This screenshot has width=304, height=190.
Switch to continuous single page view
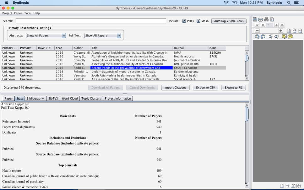(287, 186)
